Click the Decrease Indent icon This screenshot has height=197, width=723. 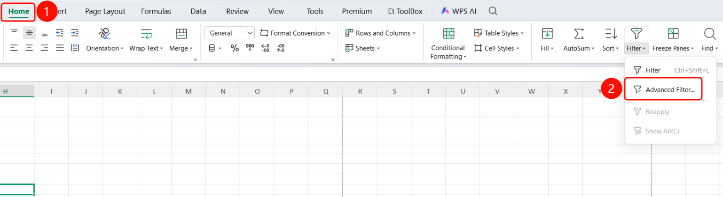click(x=60, y=33)
